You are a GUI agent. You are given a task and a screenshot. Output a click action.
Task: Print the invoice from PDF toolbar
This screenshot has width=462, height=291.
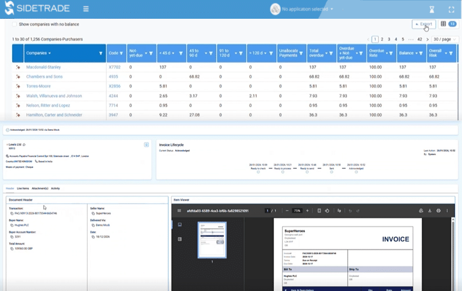pos(438,210)
